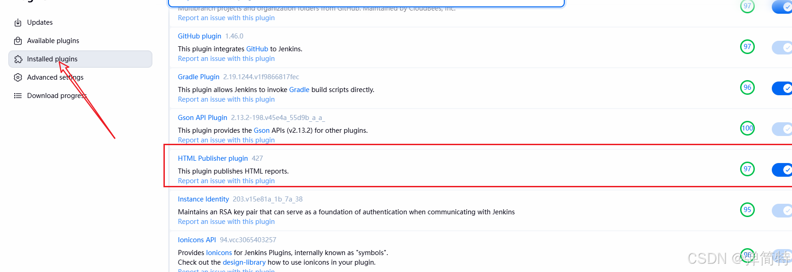This screenshot has height=272, width=792.
Task: Click GitHub plugin version 1.46.0
Action: point(234,36)
